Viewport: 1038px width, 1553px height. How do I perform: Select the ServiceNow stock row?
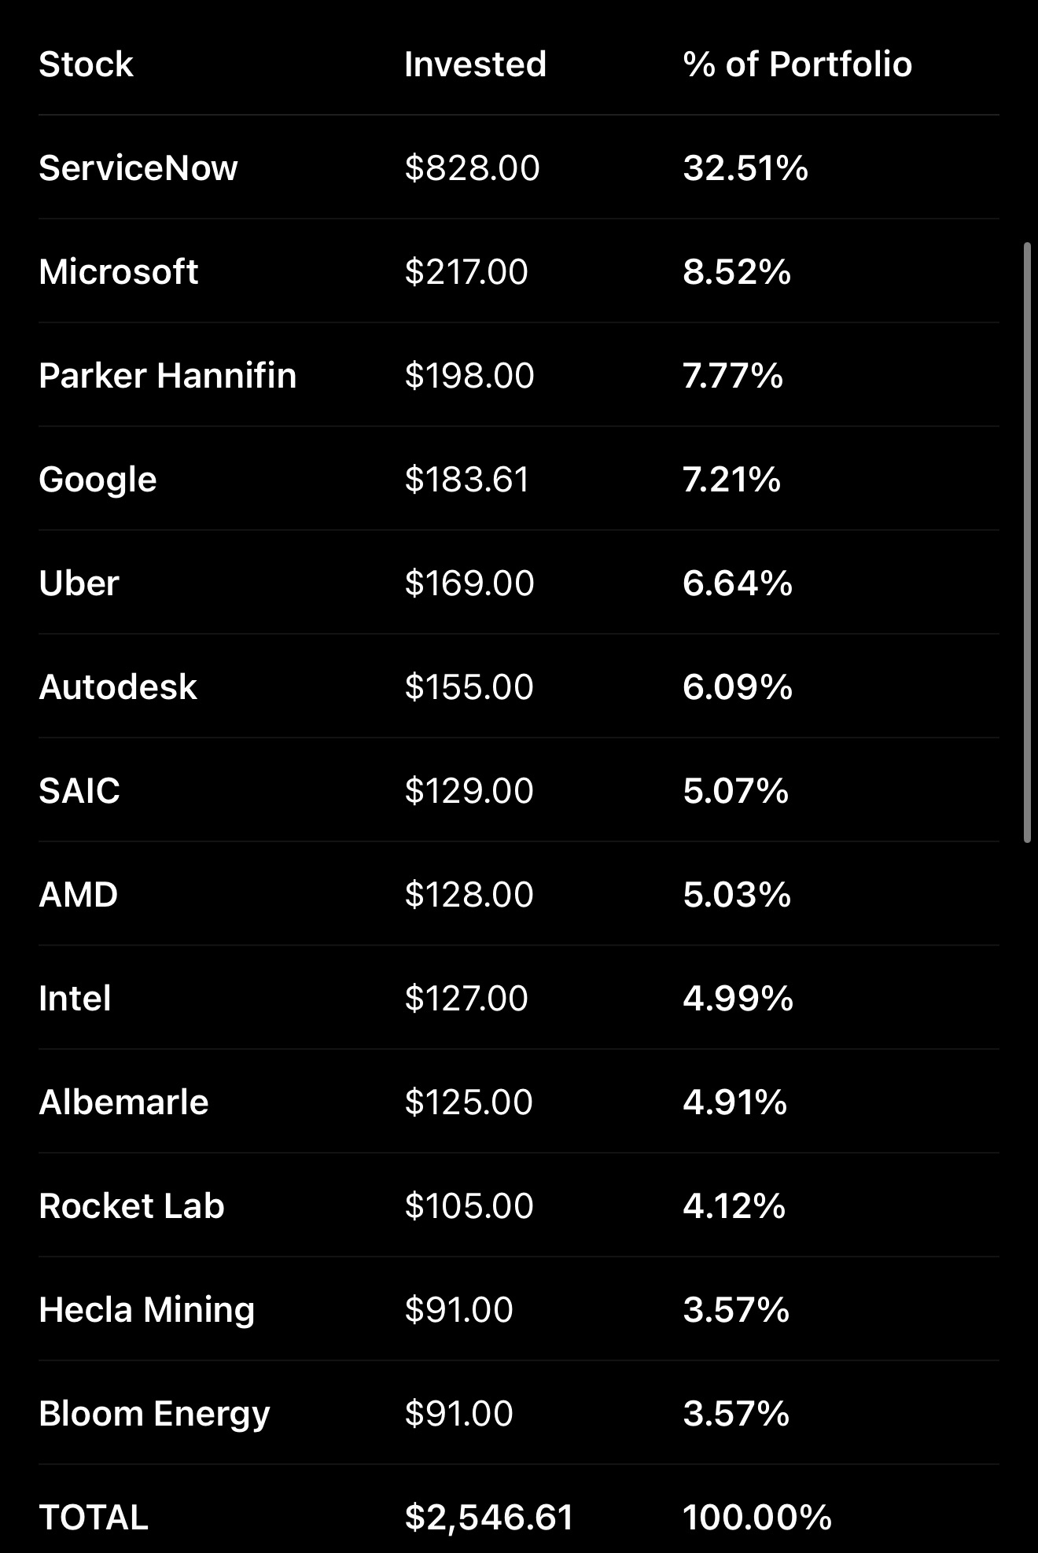[x=519, y=167]
